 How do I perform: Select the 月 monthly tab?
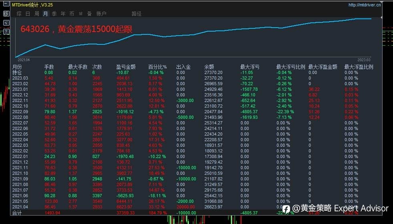[x=45, y=14]
